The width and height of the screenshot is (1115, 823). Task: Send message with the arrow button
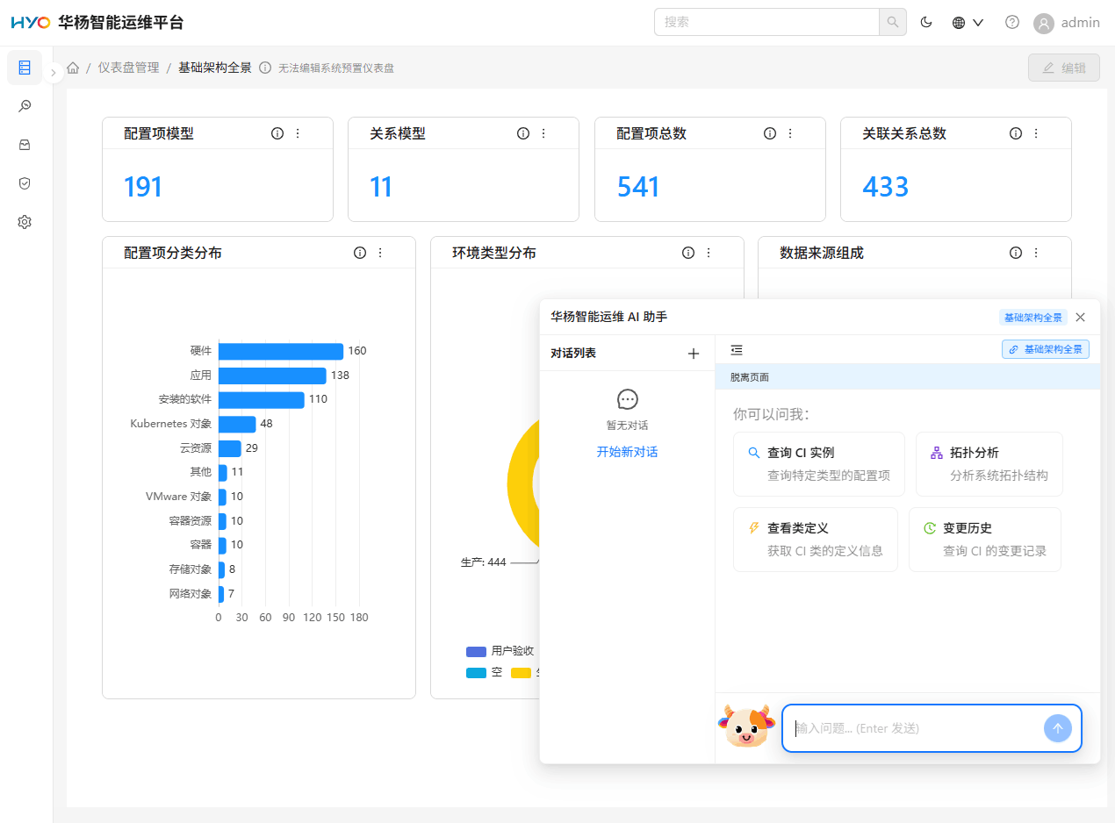coord(1058,728)
